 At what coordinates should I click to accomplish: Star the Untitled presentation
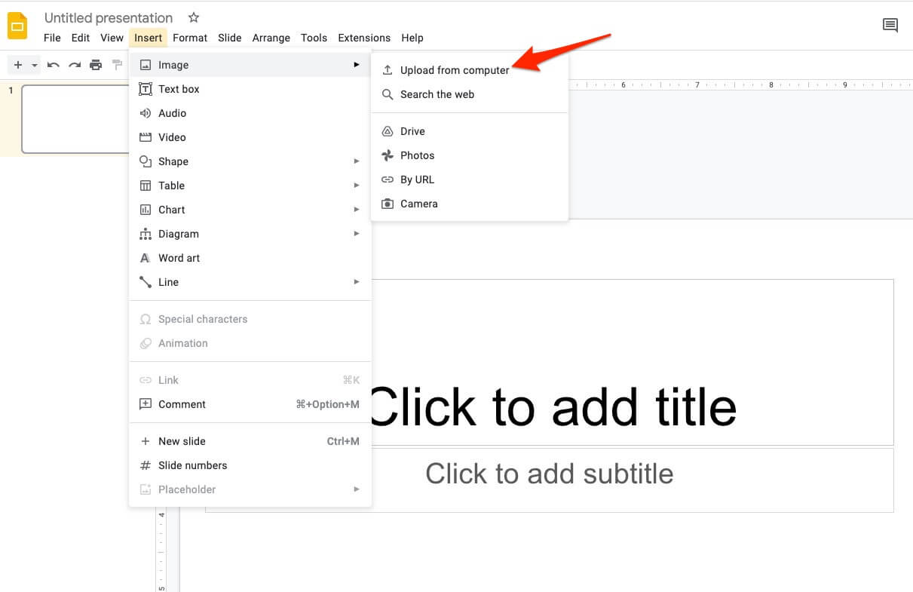tap(194, 17)
